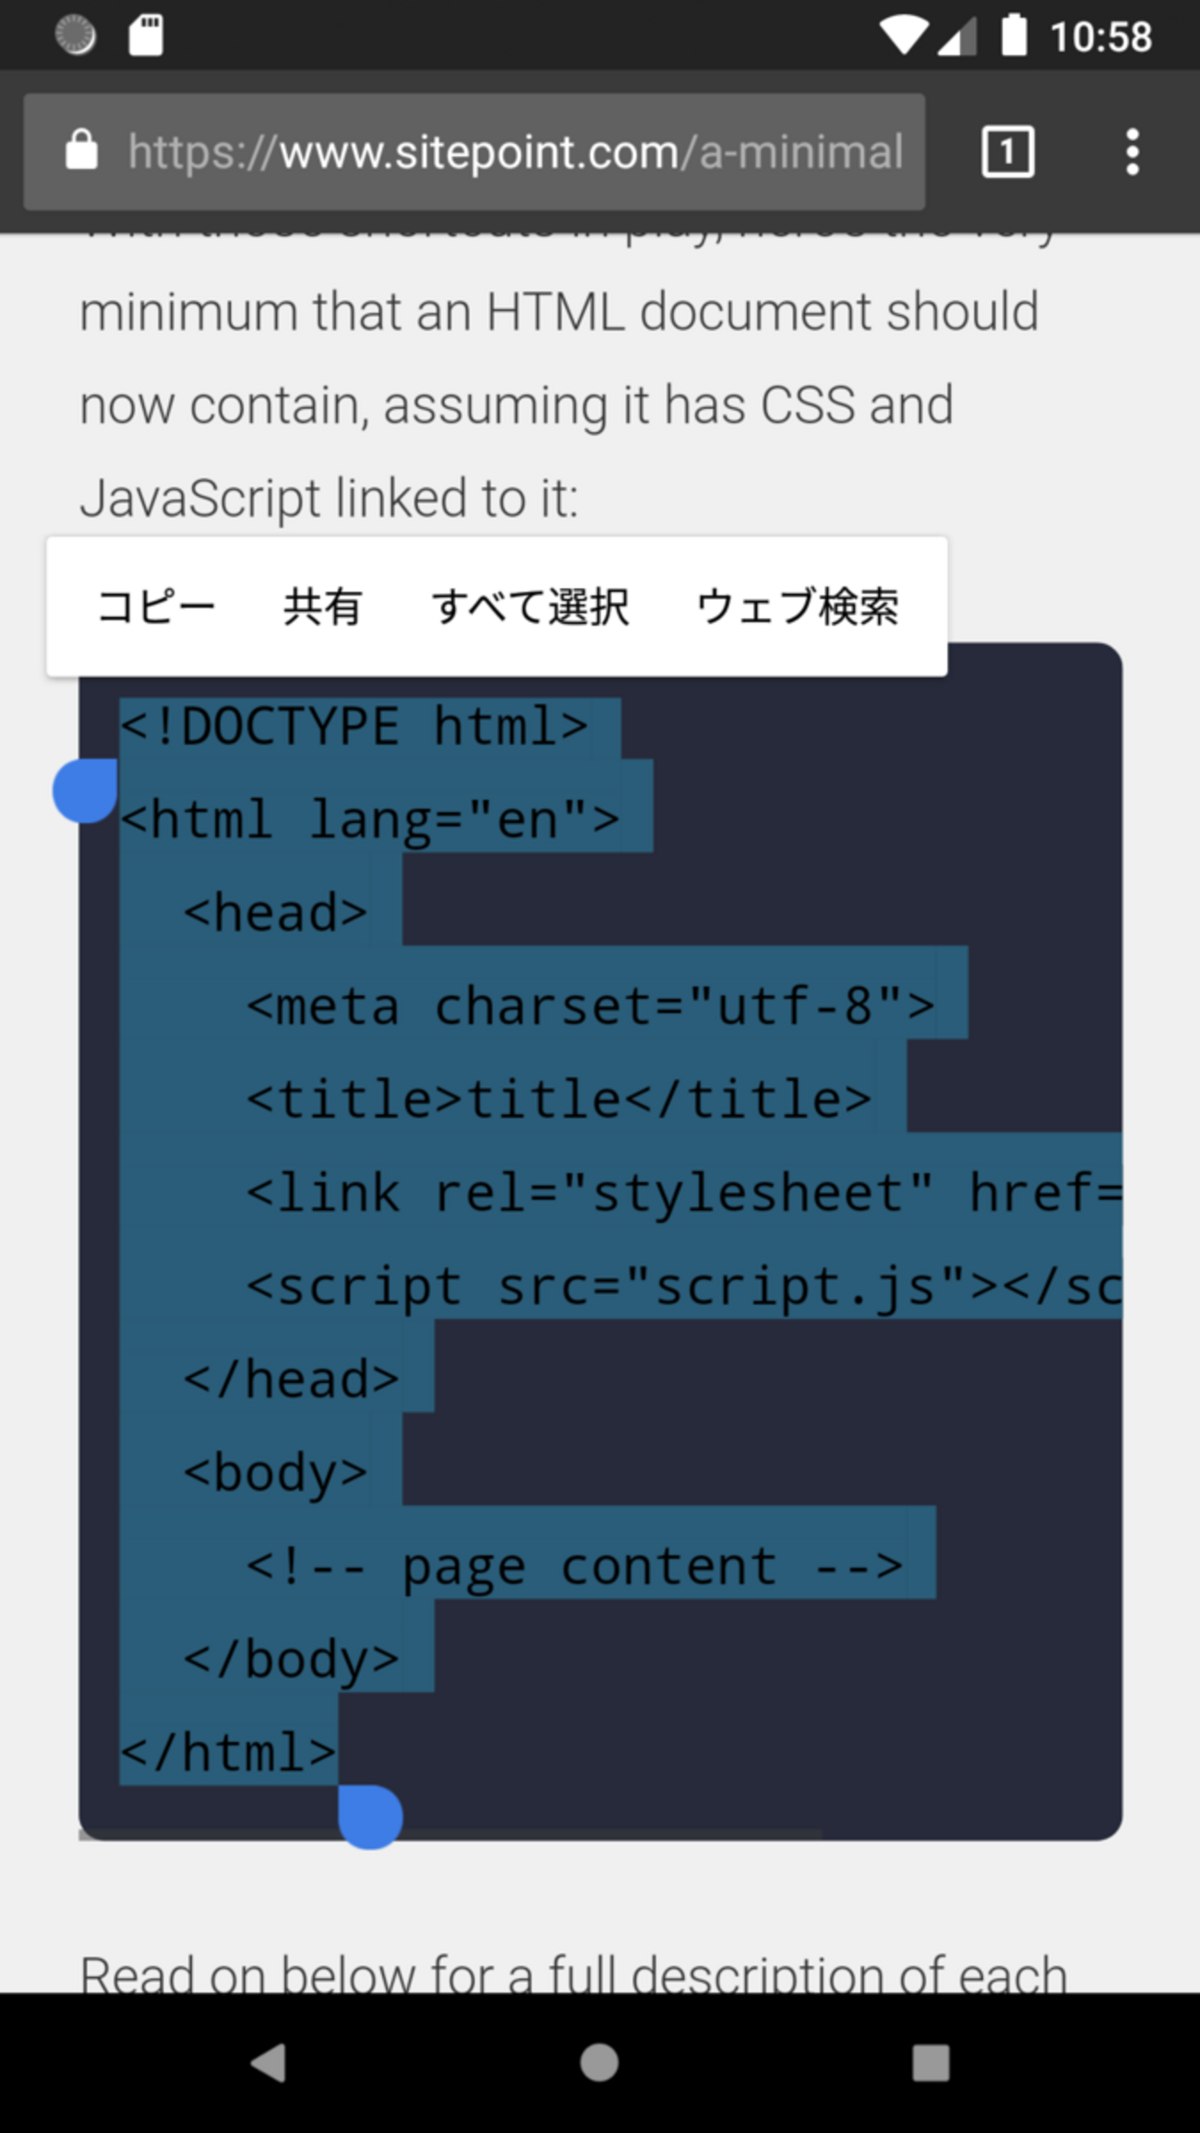Screen dimensions: 1200x2133
Task: Tap the selection end handle below </html>
Action: (370, 1816)
